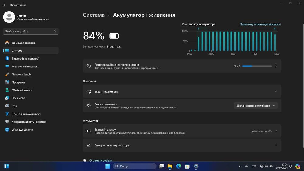Open Copilot icon at the taskbar end
Screen dimensions: 304x171
[x=298, y=166]
